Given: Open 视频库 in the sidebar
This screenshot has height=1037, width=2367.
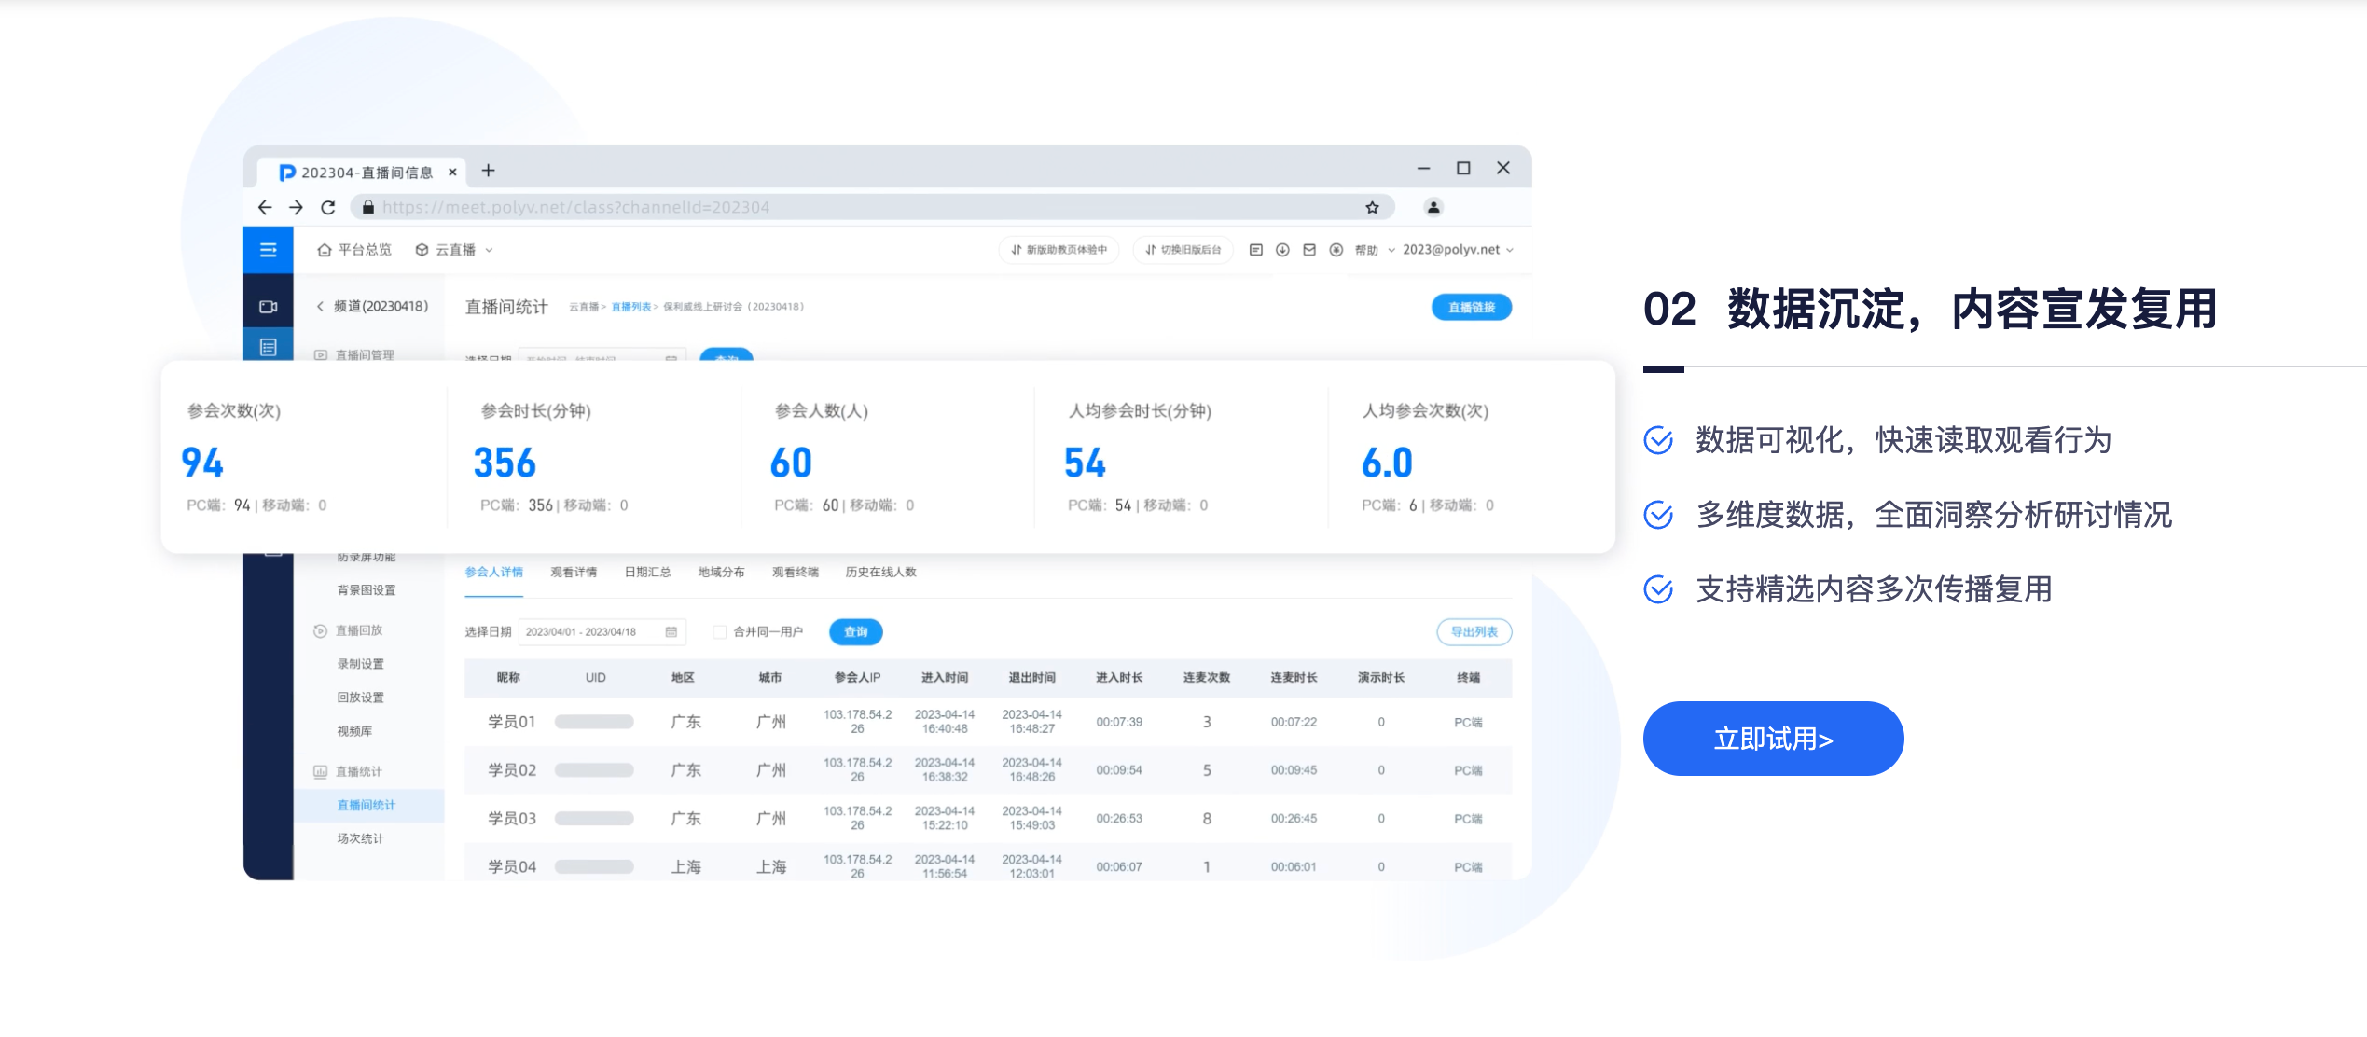Looking at the screenshot, I should point(354,731).
